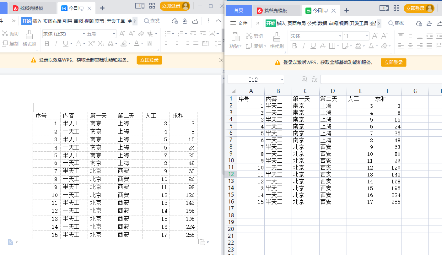Expand the Name Box dropdown showing I12
Viewport: 442px width, 255px height.
pos(282,80)
